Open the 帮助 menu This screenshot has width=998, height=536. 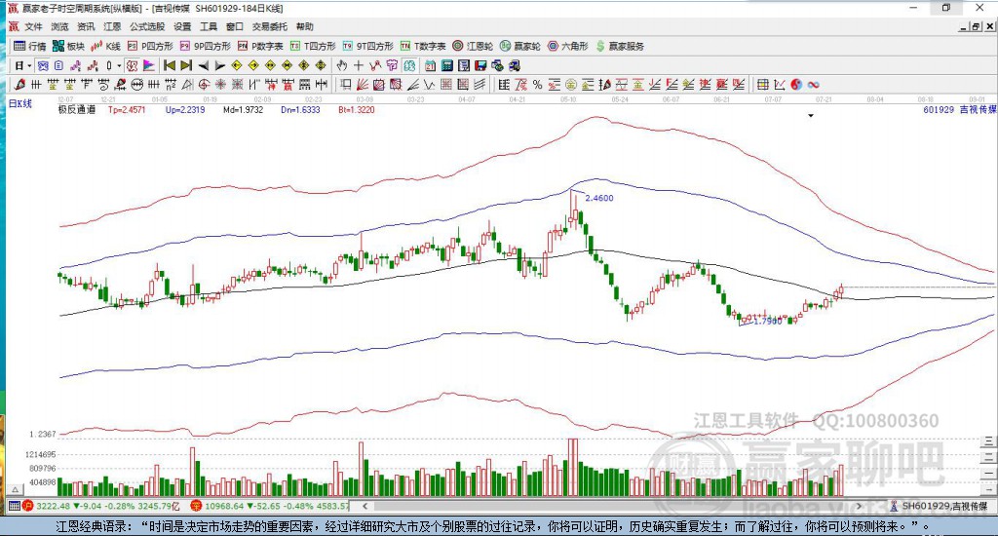click(304, 26)
